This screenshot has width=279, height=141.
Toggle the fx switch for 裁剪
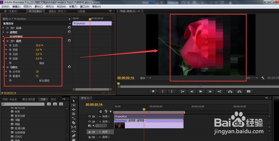click(x=8, y=41)
